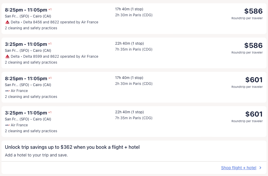Click the Air France logo on the 8:25pm flight

tap(7, 91)
